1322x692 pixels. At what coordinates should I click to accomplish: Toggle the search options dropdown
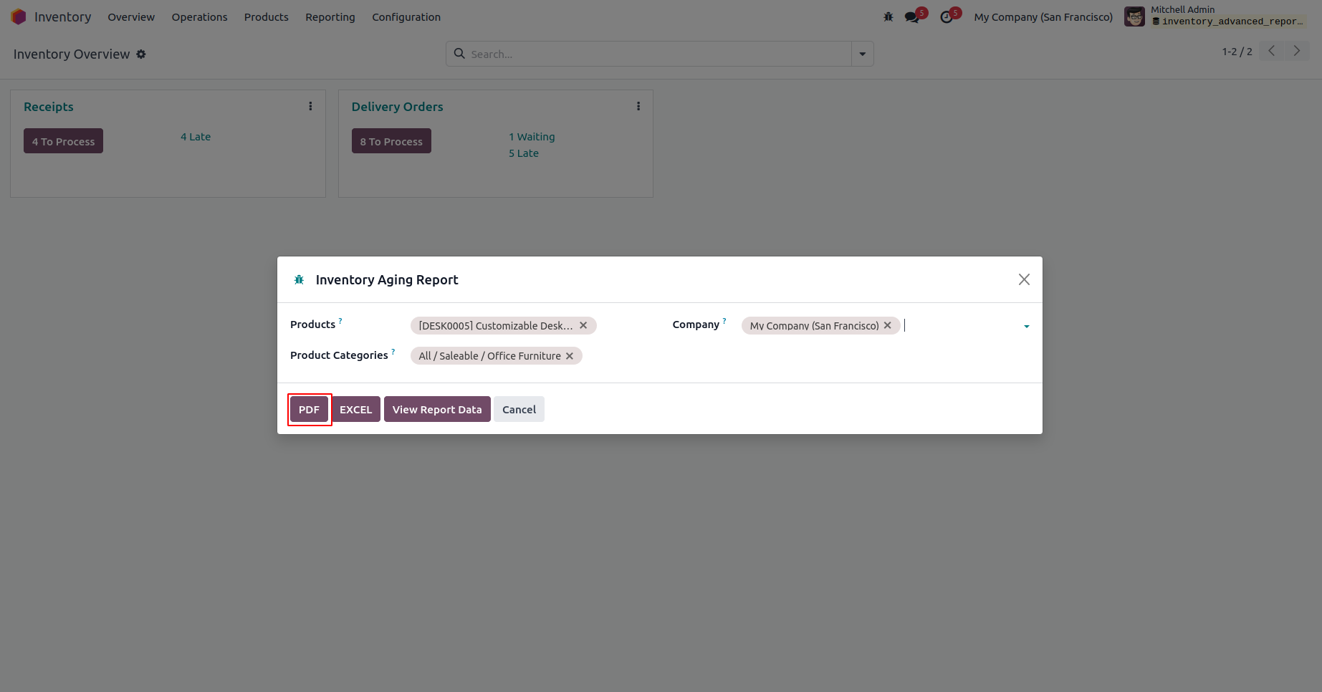point(863,54)
